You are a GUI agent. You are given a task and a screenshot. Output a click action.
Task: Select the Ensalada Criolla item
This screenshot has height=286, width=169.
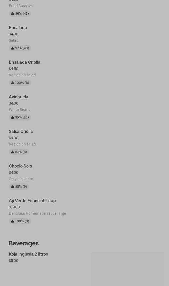[25, 62]
